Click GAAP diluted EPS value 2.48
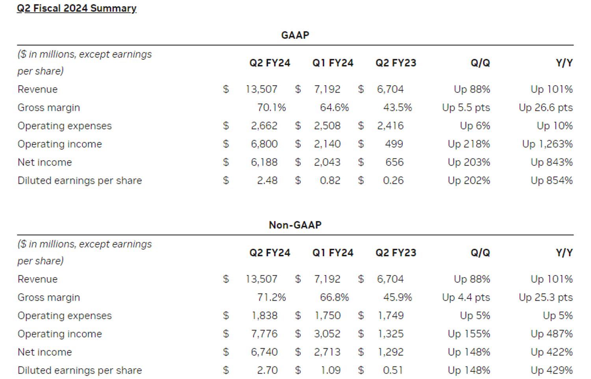The width and height of the screenshot is (591, 379). [267, 180]
